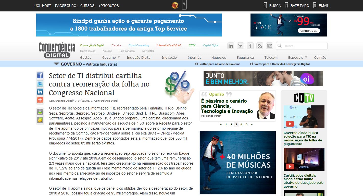This screenshot has height=196, width=363.
Task: Open UOL HOST in top bar
Action: tap(43, 6)
